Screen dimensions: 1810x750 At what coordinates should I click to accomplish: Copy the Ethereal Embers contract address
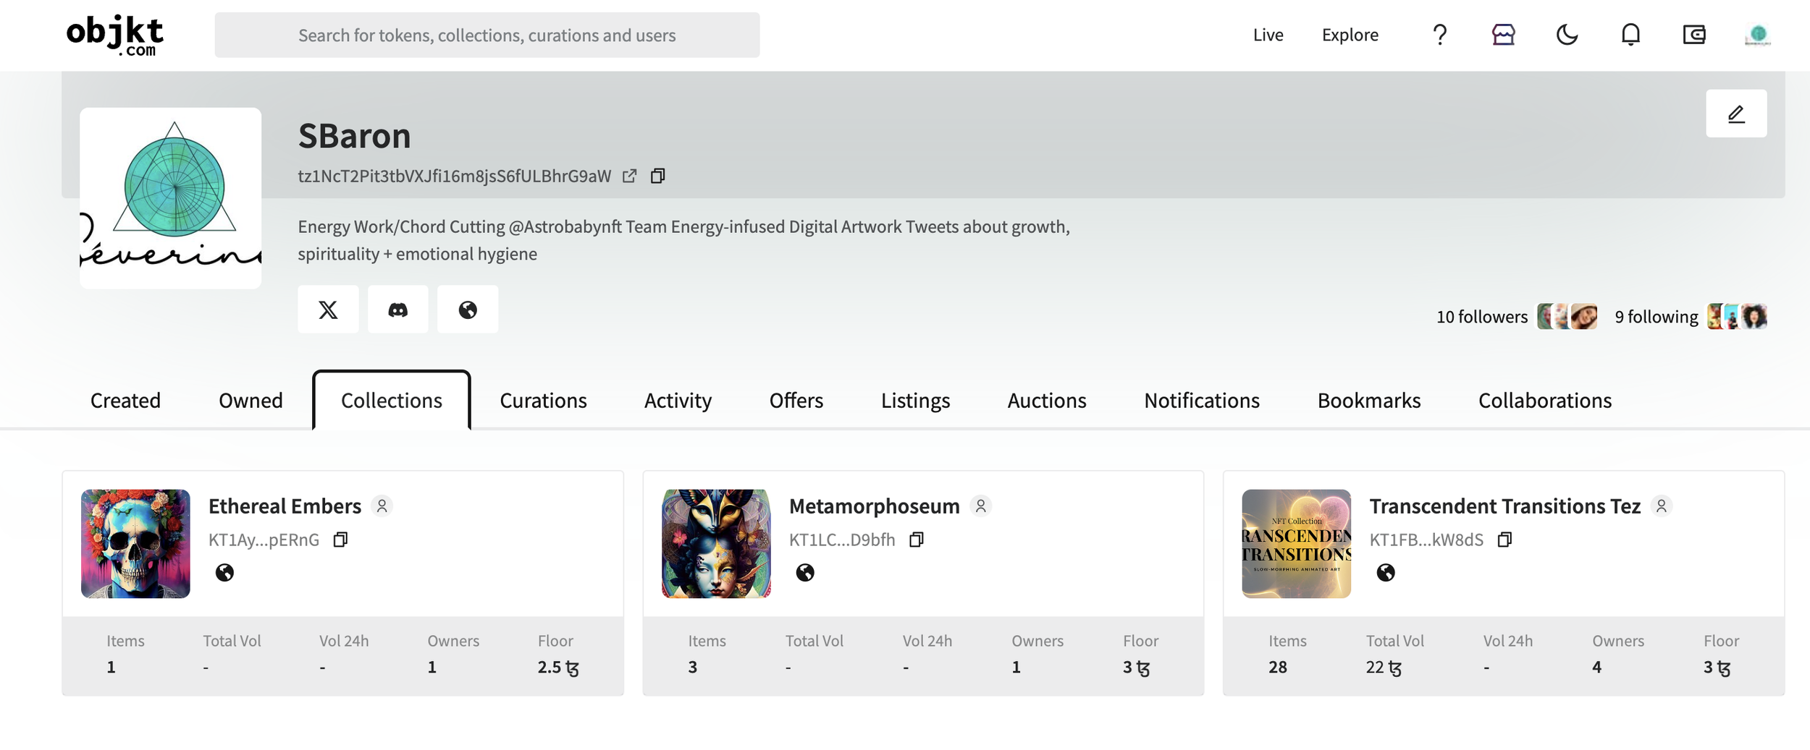340,540
